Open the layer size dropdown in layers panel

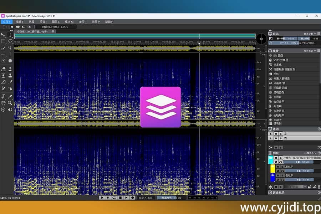click(x=310, y=153)
